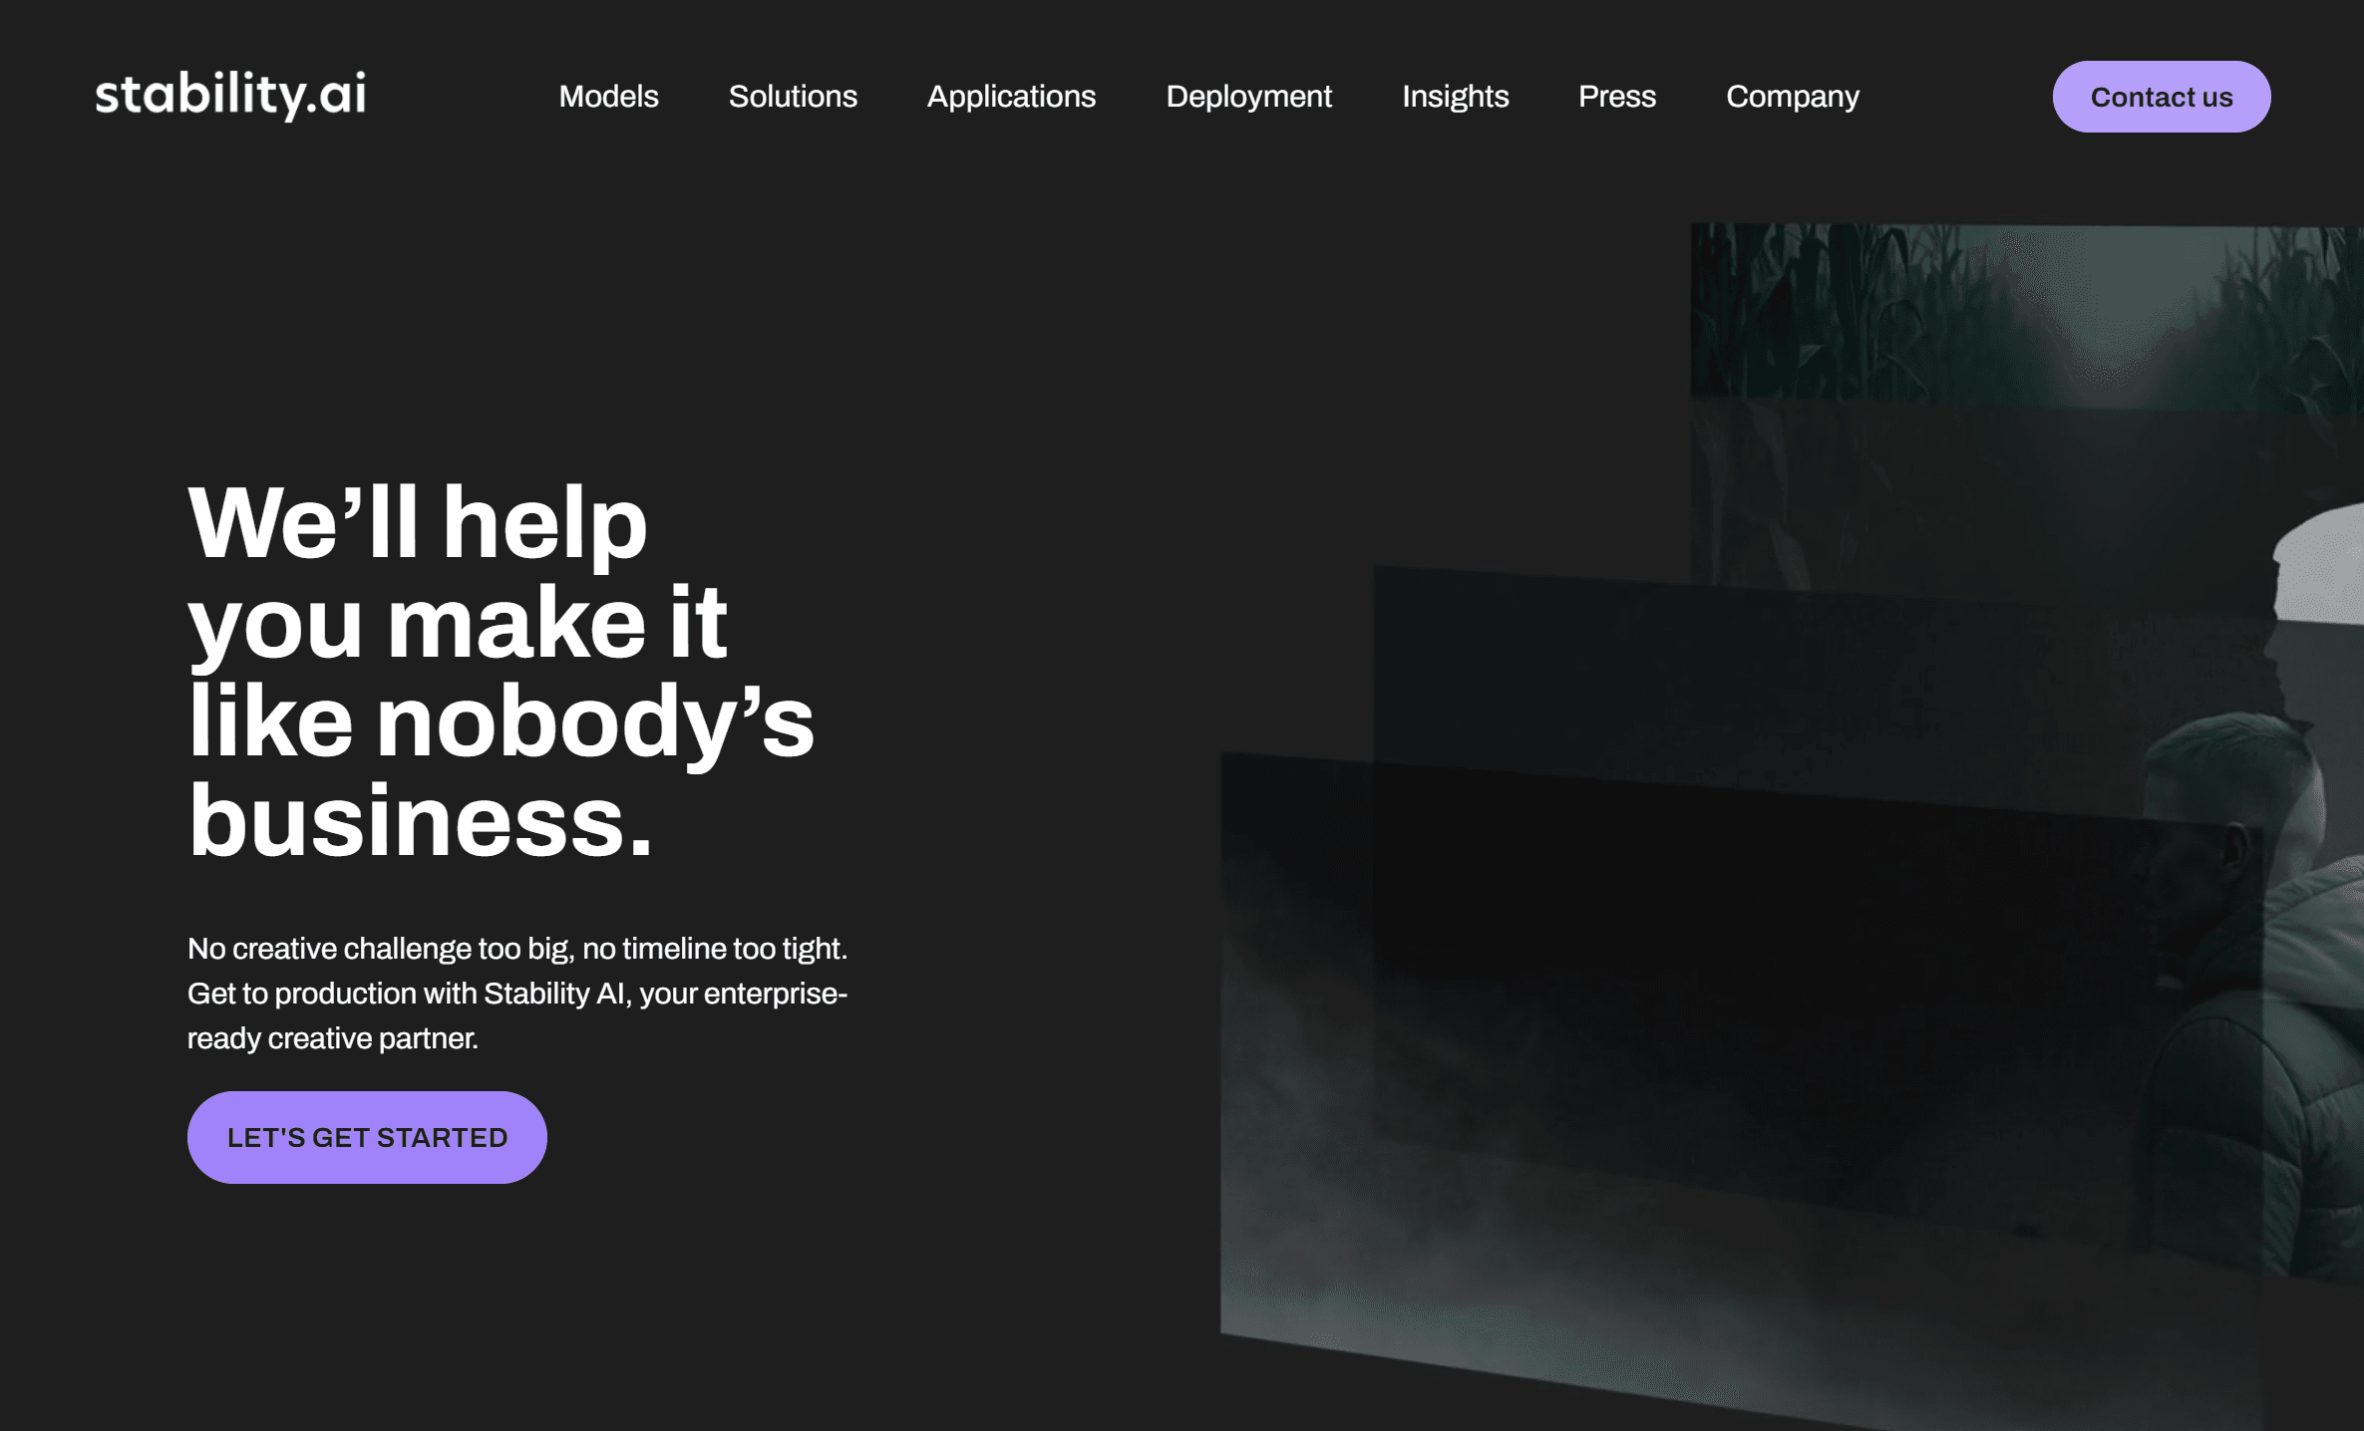Go to the Press page

1616,97
